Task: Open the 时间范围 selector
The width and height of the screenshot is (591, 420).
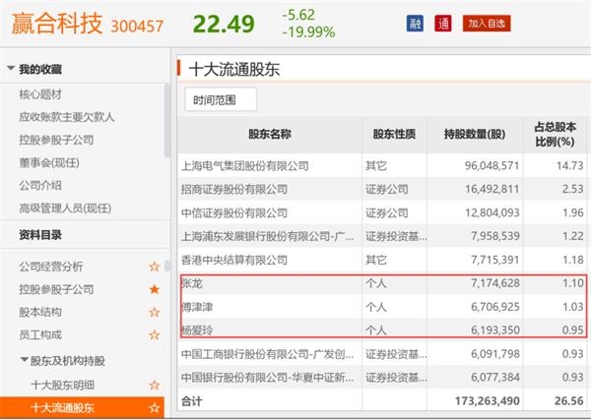Action: coord(221,99)
